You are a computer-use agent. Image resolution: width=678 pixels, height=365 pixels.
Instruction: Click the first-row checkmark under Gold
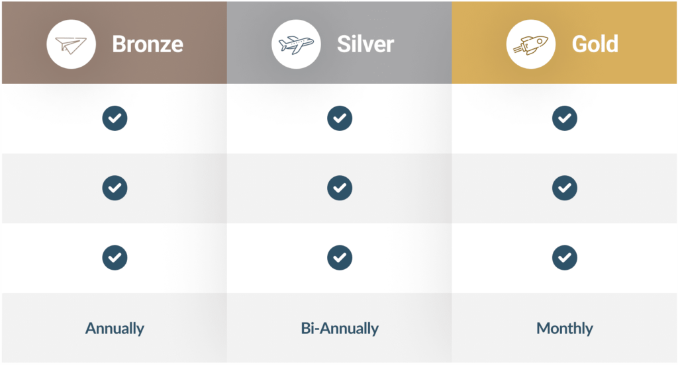tap(564, 118)
